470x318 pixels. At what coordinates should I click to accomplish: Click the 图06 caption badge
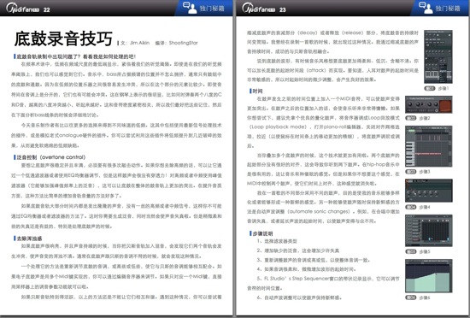pyautogui.click(x=411, y=297)
